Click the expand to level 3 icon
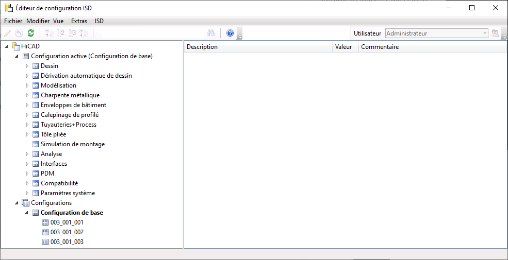This screenshot has height=260, width=508. pyautogui.click(x=72, y=33)
